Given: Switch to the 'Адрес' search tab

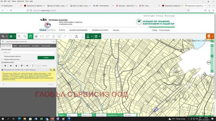Looking at the screenshot, I should [x=15, y=46].
